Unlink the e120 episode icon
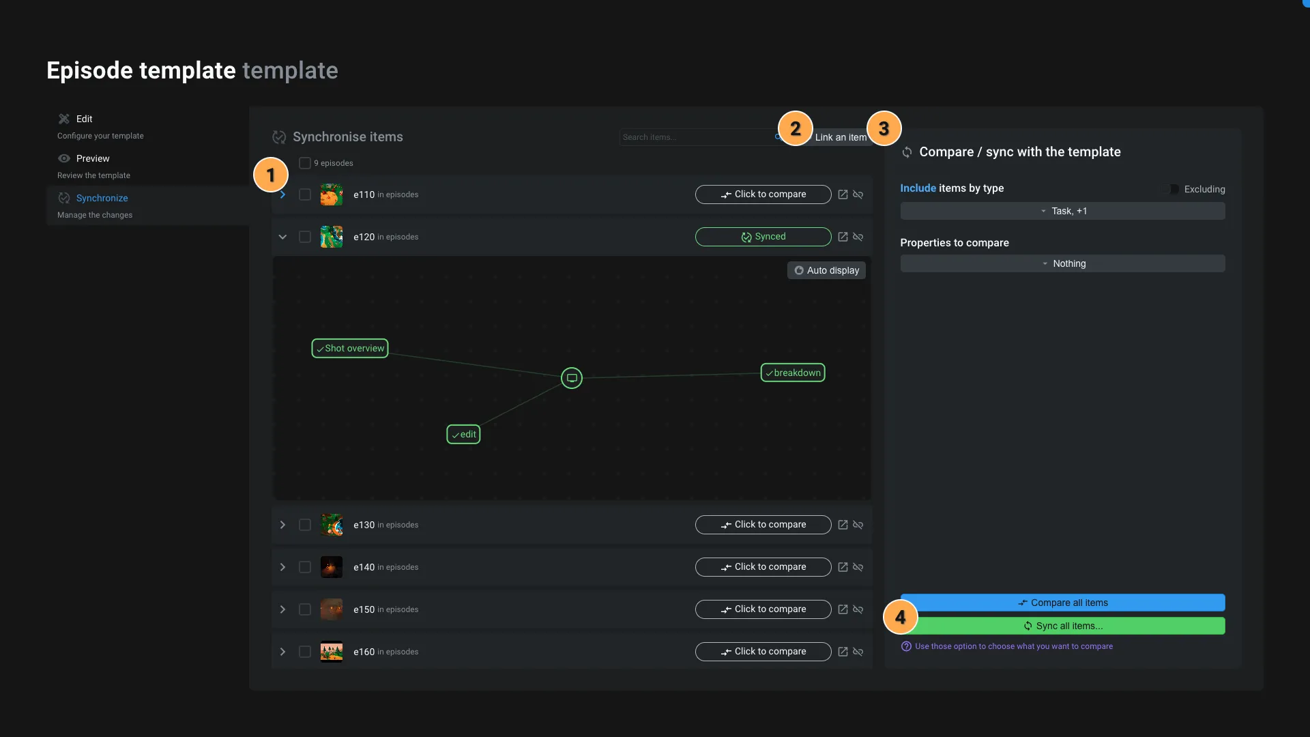This screenshot has width=1310, height=737. click(858, 237)
